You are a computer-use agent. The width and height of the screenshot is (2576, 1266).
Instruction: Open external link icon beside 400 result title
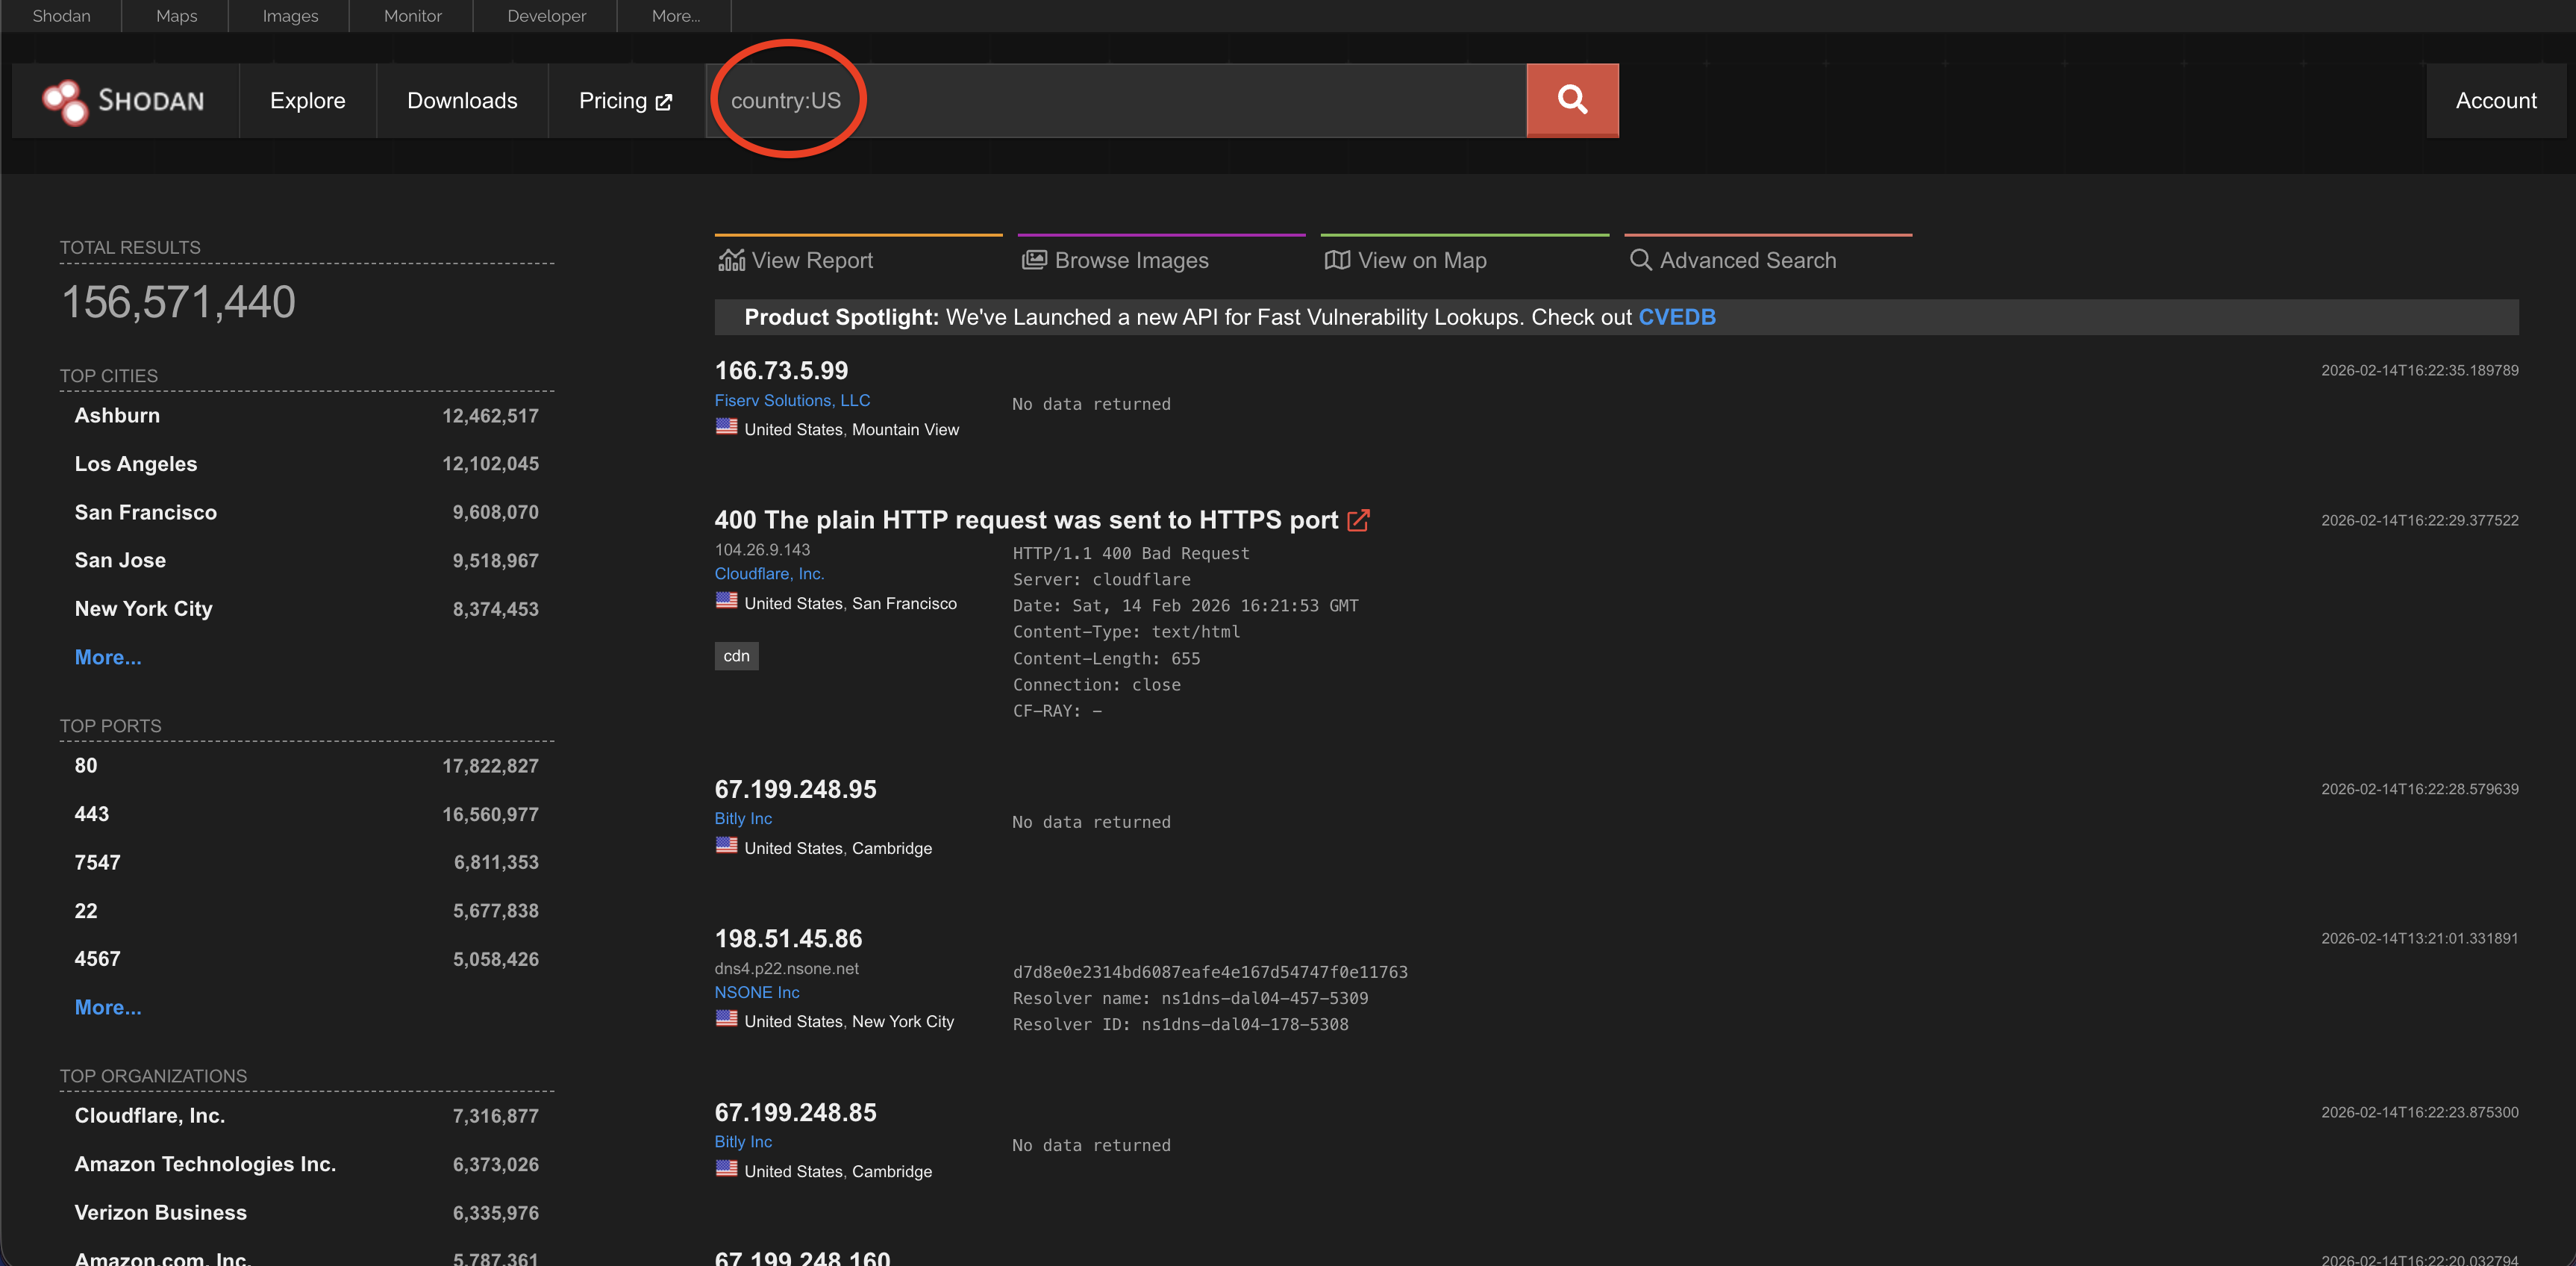(x=1358, y=520)
